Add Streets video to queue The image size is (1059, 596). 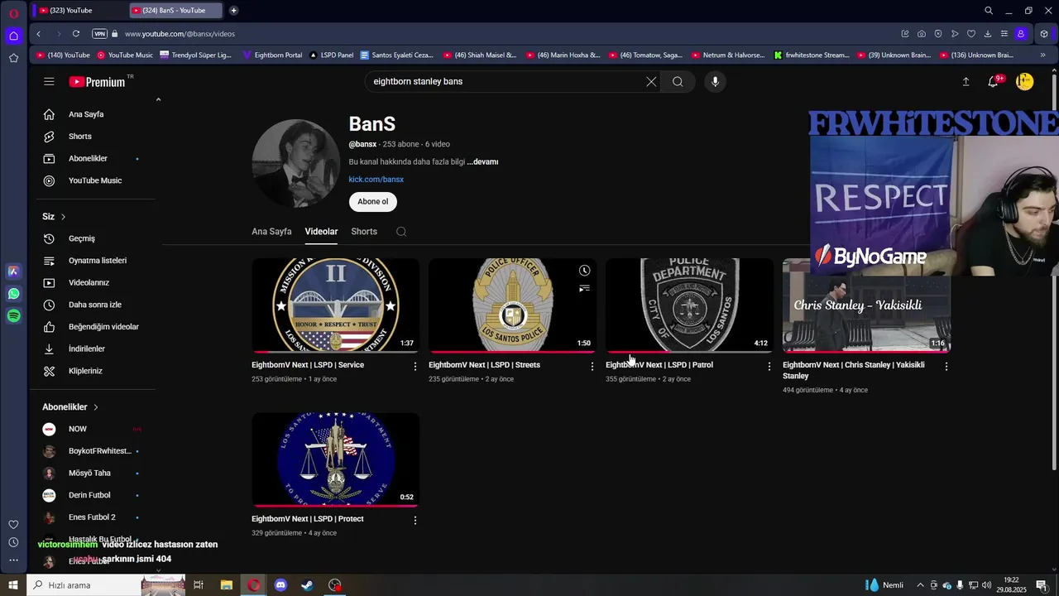[584, 289]
